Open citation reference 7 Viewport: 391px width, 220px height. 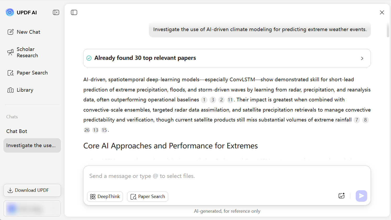[x=357, y=120]
